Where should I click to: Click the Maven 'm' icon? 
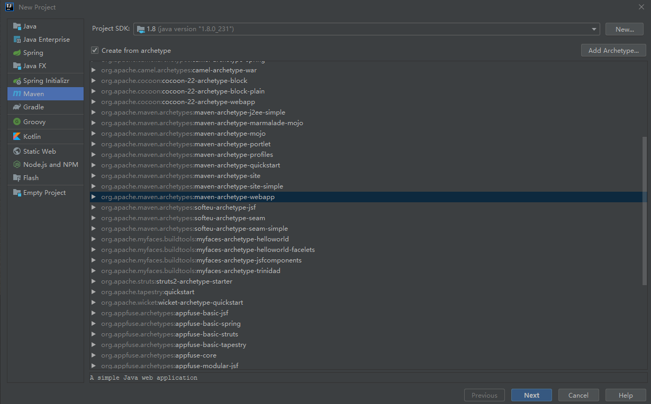[x=17, y=94]
